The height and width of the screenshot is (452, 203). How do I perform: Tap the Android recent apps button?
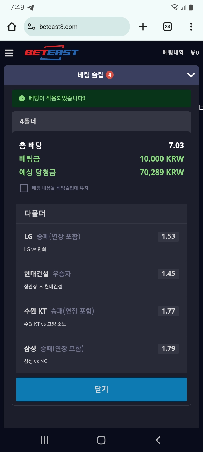45,440
